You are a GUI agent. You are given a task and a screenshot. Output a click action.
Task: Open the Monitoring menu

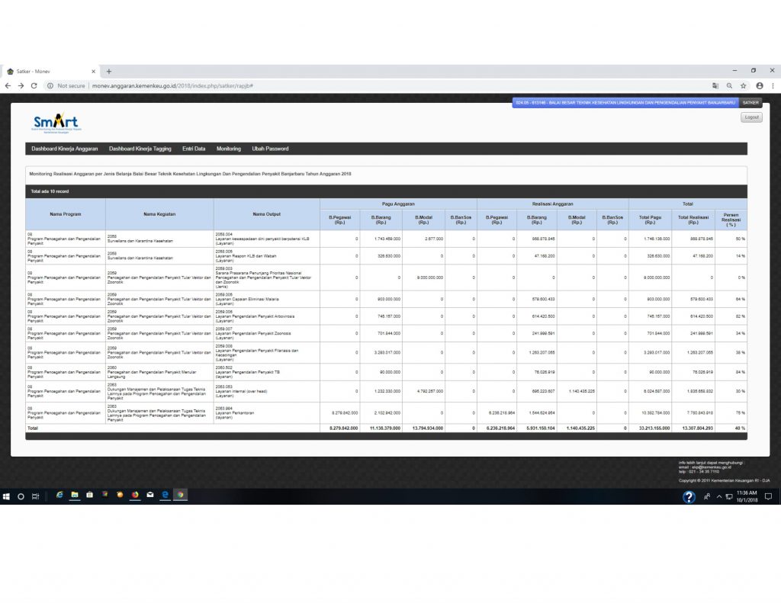229,149
